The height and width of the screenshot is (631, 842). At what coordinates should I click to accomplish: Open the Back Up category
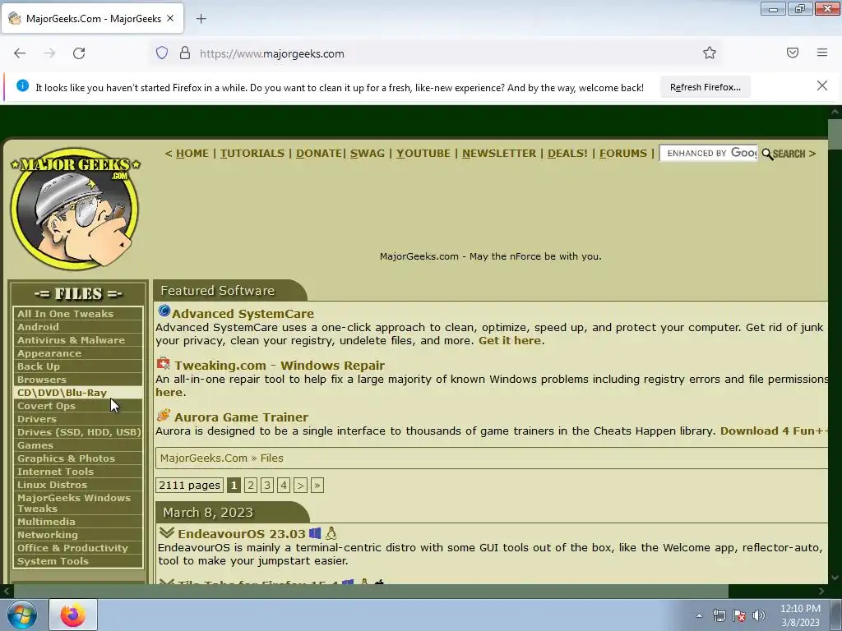tap(78, 366)
